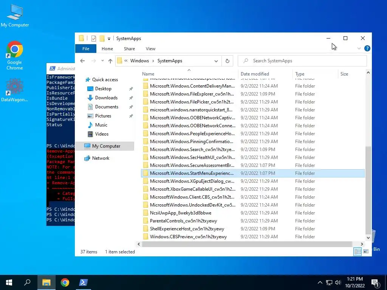
Task: Expand the ribbon with the chevron
Action: (x=359, y=48)
